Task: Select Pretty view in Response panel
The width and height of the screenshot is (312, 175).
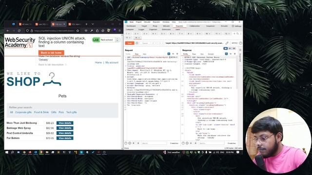Action: point(185,54)
